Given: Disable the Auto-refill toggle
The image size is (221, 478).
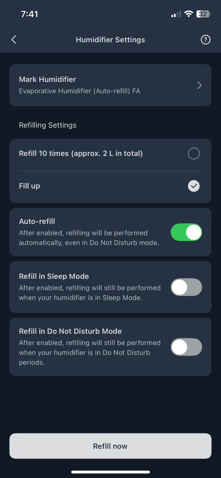Looking at the screenshot, I should click(186, 232).
